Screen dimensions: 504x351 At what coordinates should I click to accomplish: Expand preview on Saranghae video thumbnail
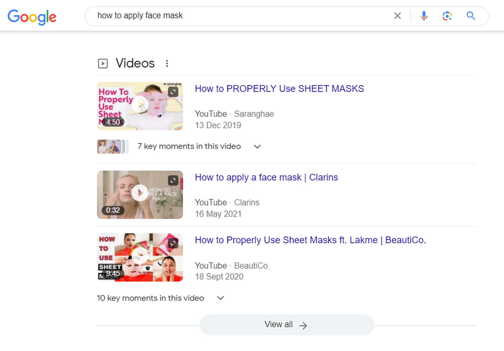tap(173, 92)
